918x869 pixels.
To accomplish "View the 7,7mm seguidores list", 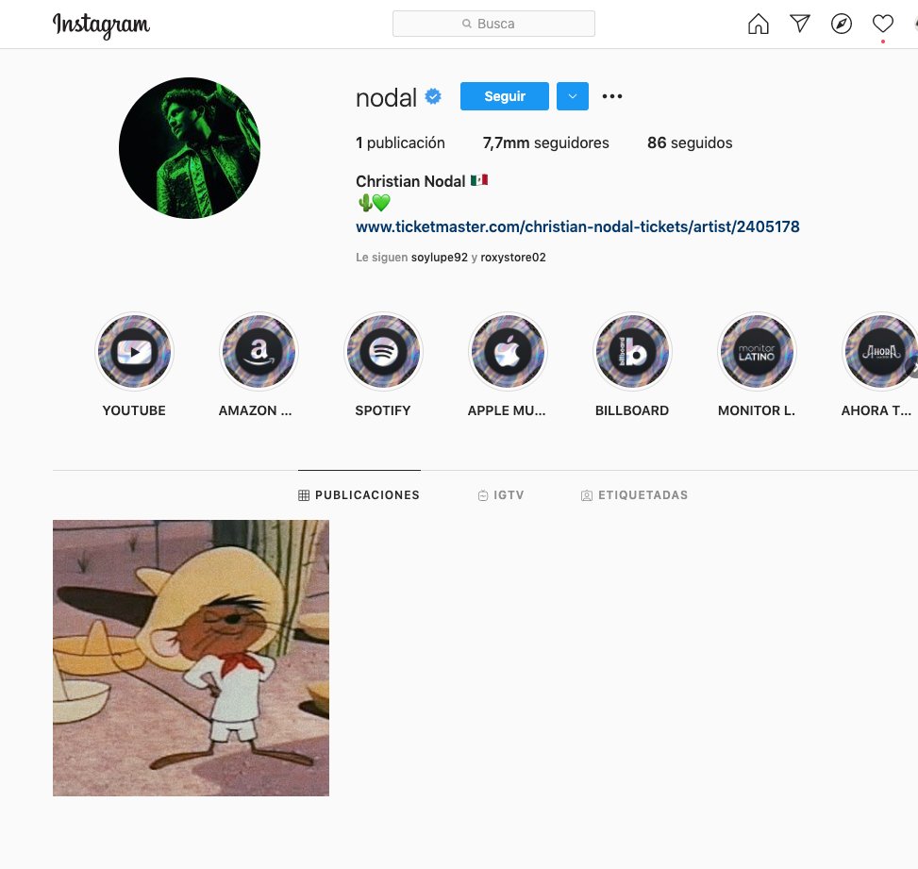I will coord(545,142).
